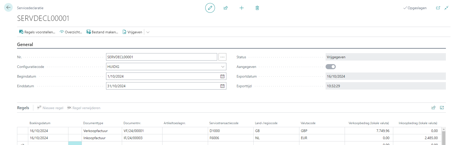Click the Regels list vertical scrollbar

click(444, 136)
